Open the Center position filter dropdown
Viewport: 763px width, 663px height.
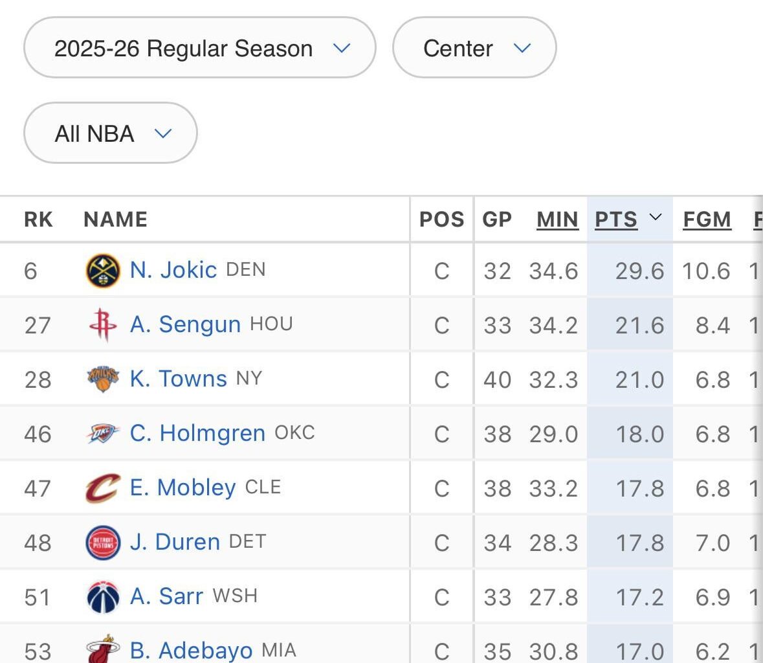474,49
